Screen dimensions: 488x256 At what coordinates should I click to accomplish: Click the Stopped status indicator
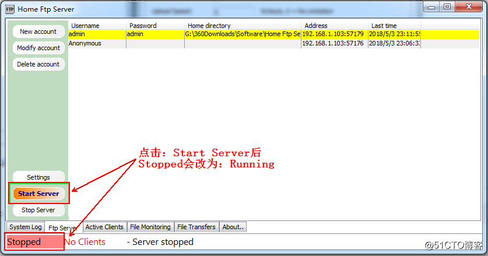tap(34, 241)
